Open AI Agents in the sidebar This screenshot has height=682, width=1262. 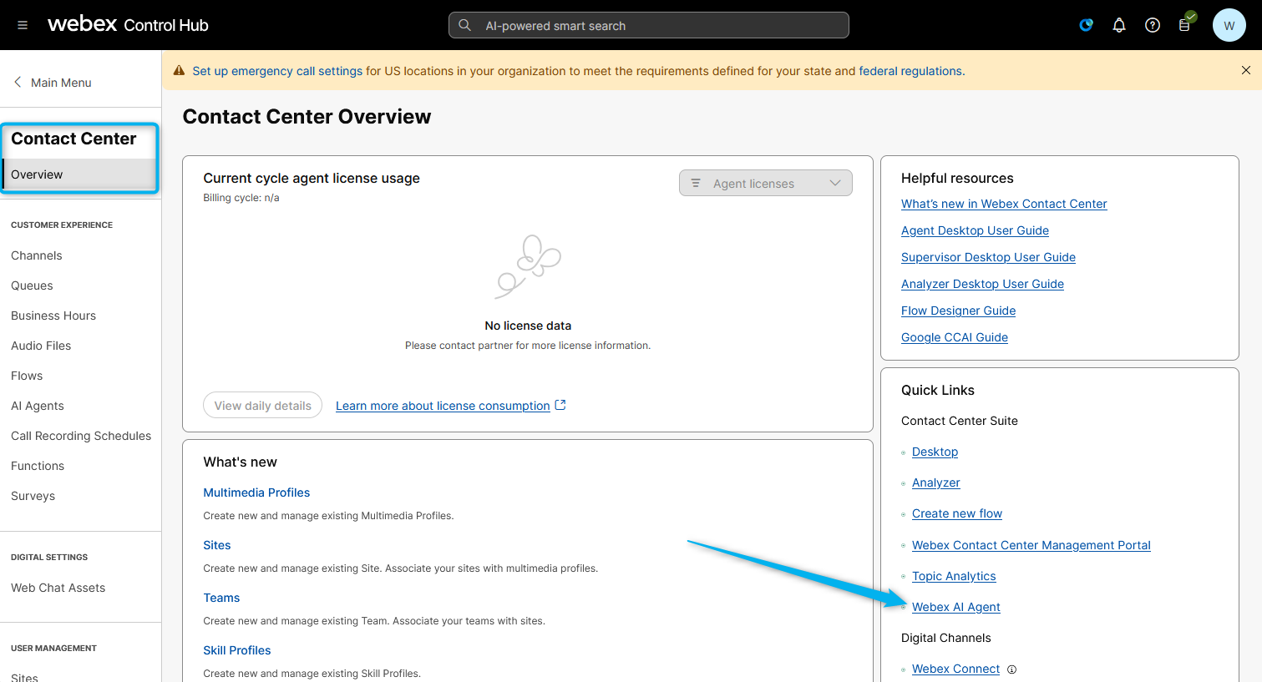coord(38,406)
